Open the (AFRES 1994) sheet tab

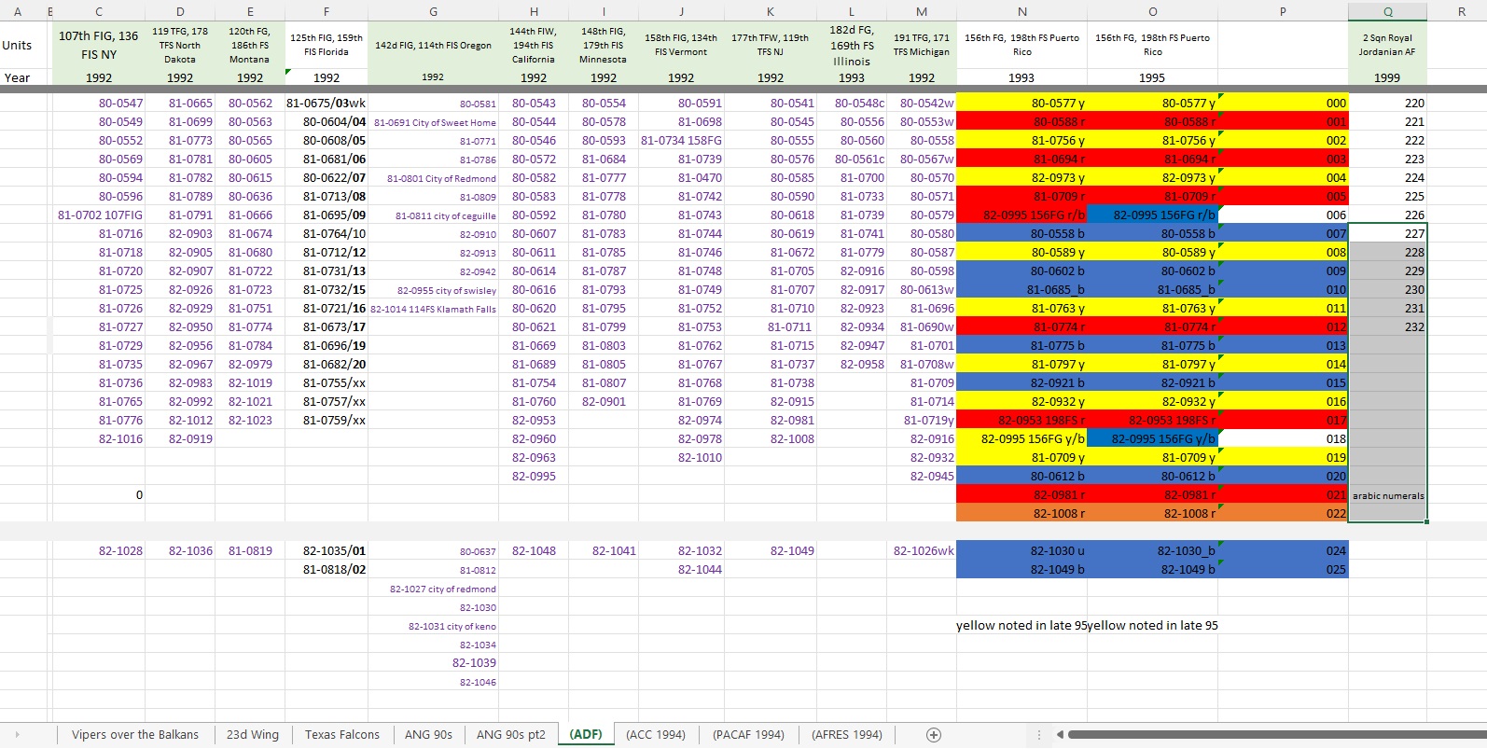(847, 735)
